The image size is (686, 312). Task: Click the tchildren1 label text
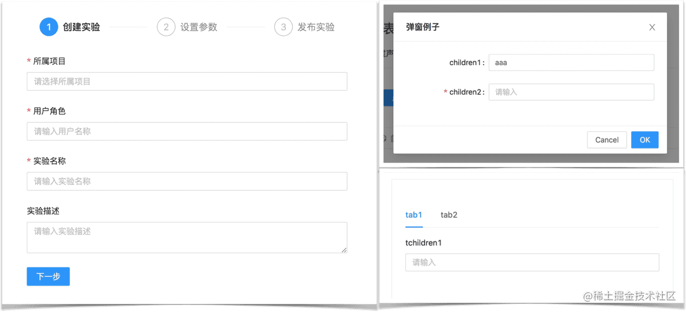(423, 242)
